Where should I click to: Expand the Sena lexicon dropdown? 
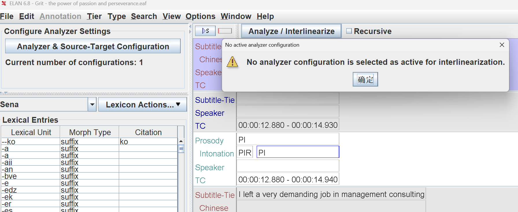pos(92,105)
